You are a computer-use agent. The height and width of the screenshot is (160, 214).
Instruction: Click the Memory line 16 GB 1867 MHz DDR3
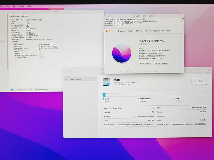coord(150,53)
